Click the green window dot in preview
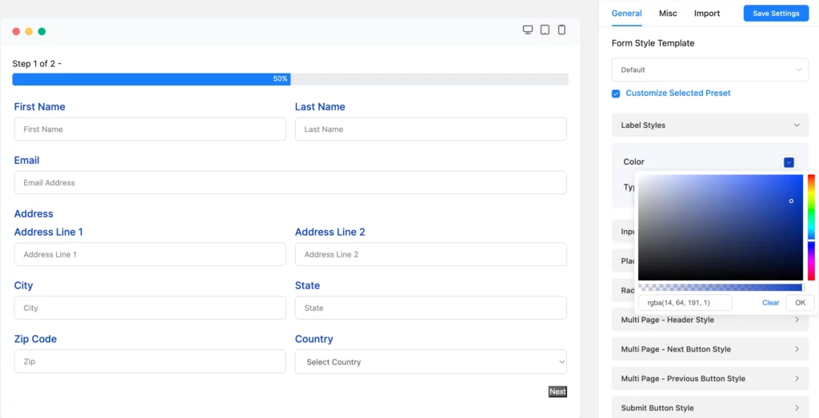The height and width of the screenshot is (418, 819). click(x=42, y=31)
